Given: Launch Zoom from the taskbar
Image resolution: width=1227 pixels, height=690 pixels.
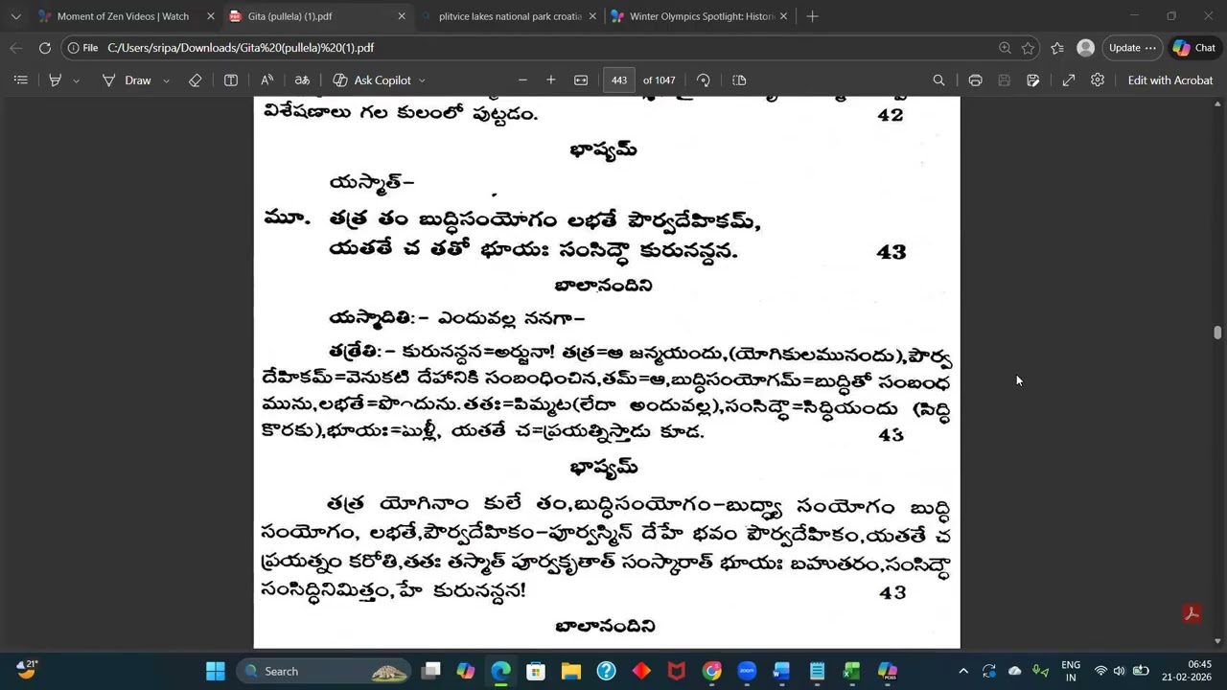Looking at the screenshot, I should tap(747, 671).
